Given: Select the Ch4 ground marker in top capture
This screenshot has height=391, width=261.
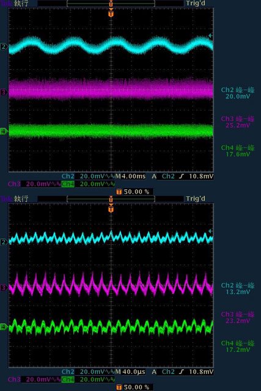Looking at the screenshot, I should point(4,131).
